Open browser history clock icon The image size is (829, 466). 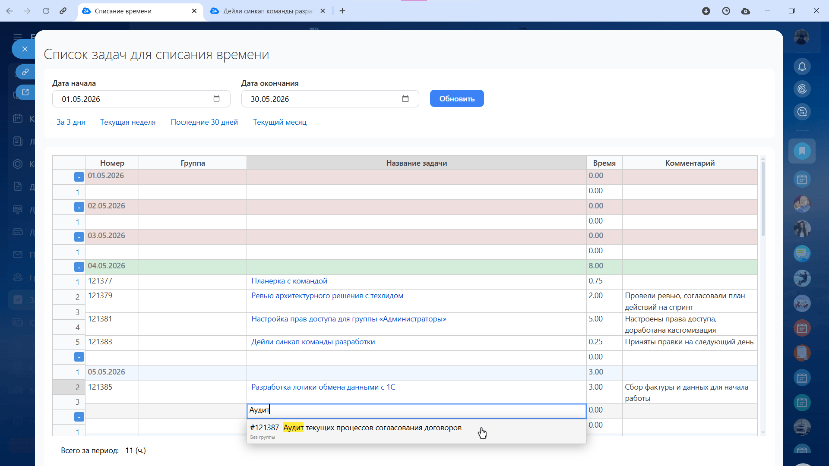point(726,11)
